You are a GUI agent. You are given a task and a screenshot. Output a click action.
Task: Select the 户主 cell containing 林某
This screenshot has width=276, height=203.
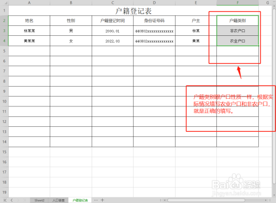point(196,31)
